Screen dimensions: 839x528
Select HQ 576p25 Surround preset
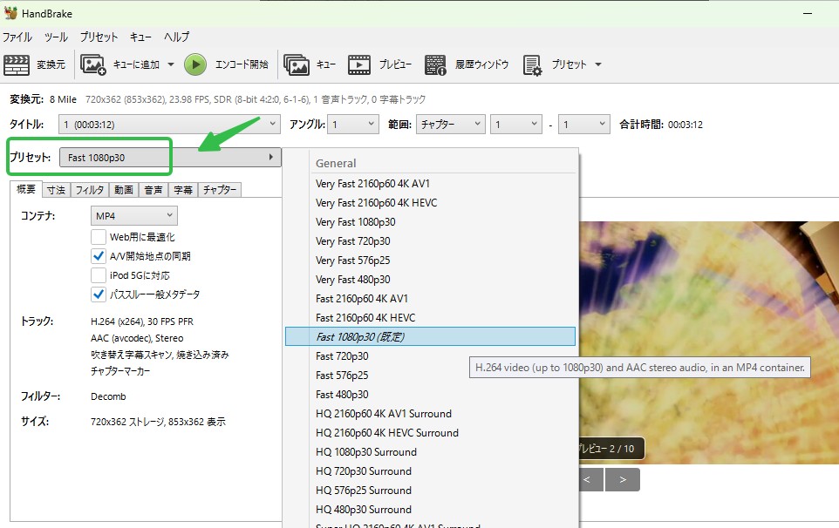430,490
